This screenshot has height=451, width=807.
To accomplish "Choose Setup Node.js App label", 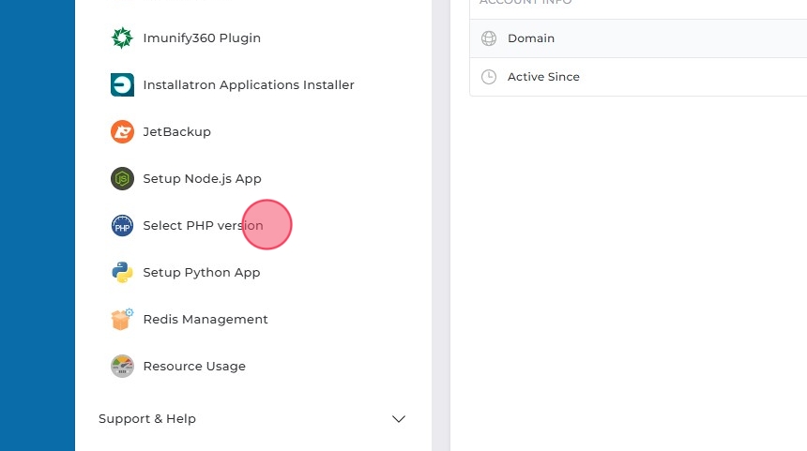I will 202,179.
